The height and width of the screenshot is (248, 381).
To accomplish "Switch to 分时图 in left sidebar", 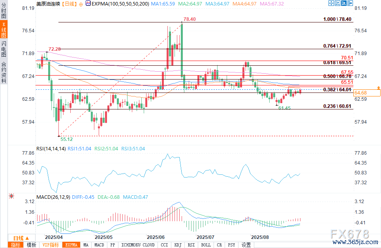I will tap(4, 11).
